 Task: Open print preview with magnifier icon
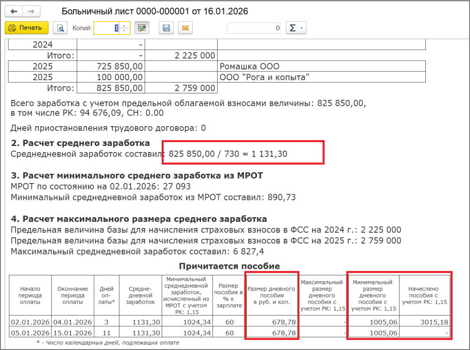pyautogui.click(x=60, y=28)
